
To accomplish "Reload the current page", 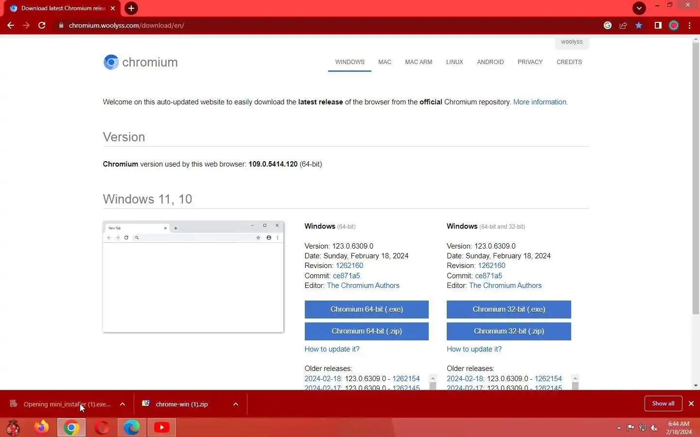I will [x=42, y=25].
